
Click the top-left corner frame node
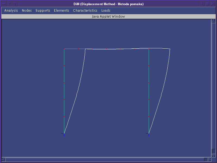[x=64, y=49]
